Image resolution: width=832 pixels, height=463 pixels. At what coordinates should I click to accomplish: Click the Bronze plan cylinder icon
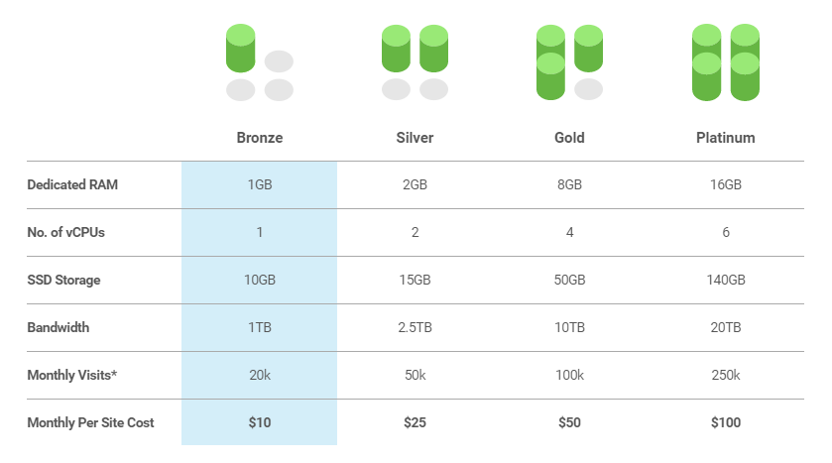coord(260,62)
